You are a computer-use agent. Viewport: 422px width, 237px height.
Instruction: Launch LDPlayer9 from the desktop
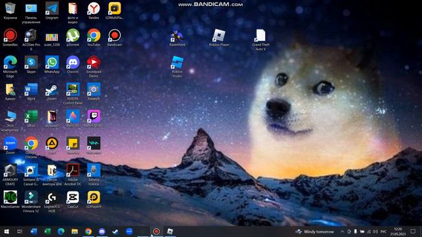point(94,199)
